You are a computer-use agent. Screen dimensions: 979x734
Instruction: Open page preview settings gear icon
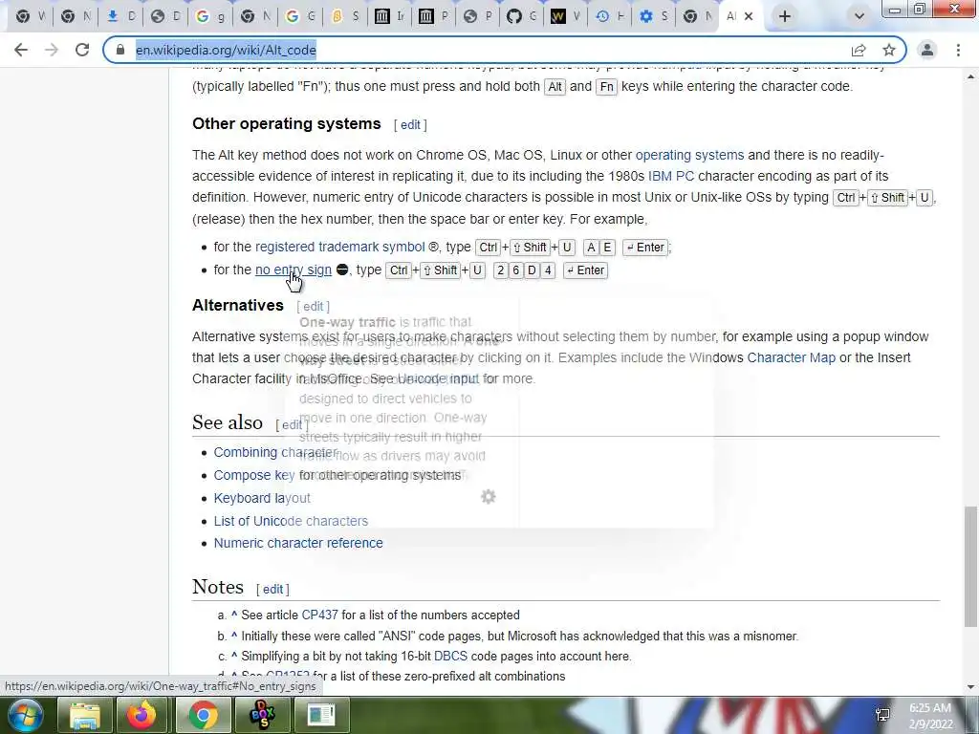(489, 497)
